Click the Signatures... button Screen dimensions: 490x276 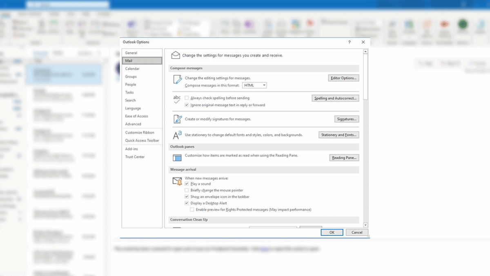pos(347,119)
